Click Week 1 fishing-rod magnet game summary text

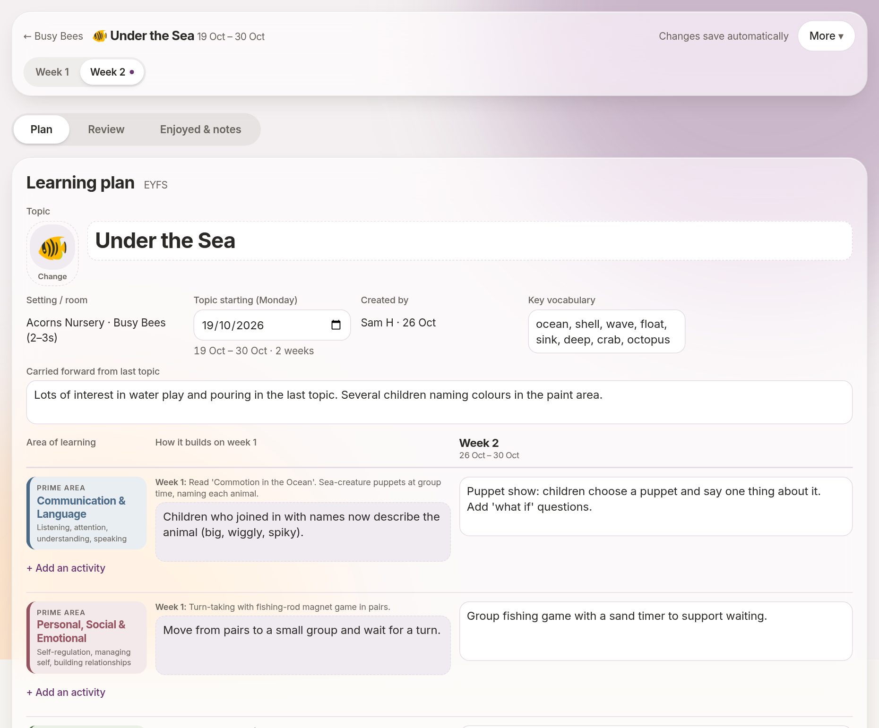click(273, 607)
